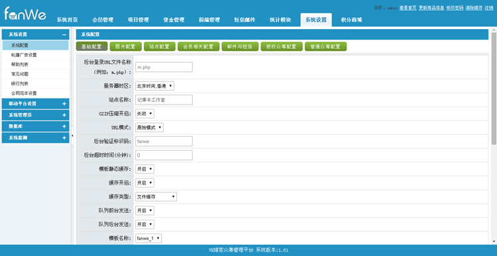Click the 缓存类型 field label
497x256 pixels.
120,197
